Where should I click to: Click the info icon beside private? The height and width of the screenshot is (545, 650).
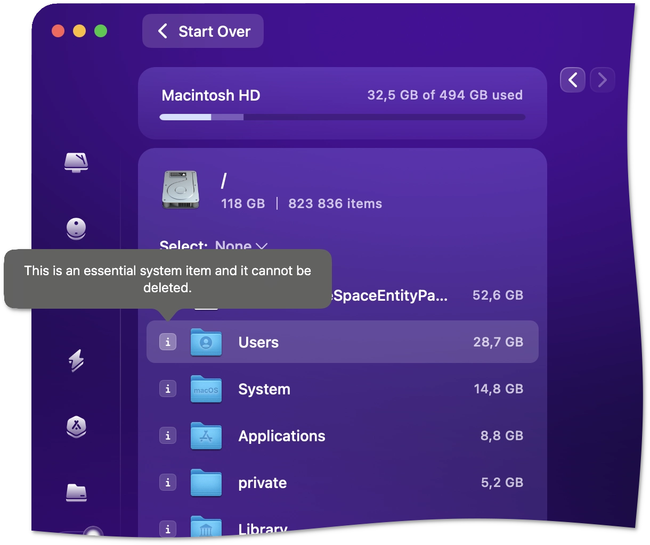(x=168, y=482)
